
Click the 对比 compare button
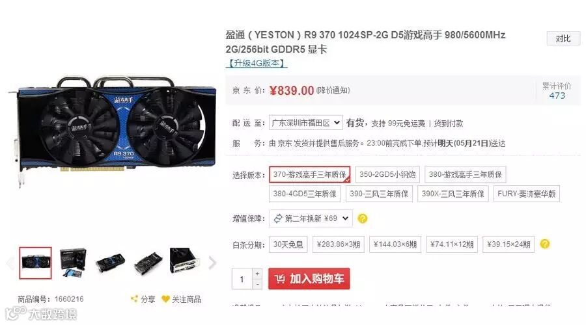tap(563, 38)
